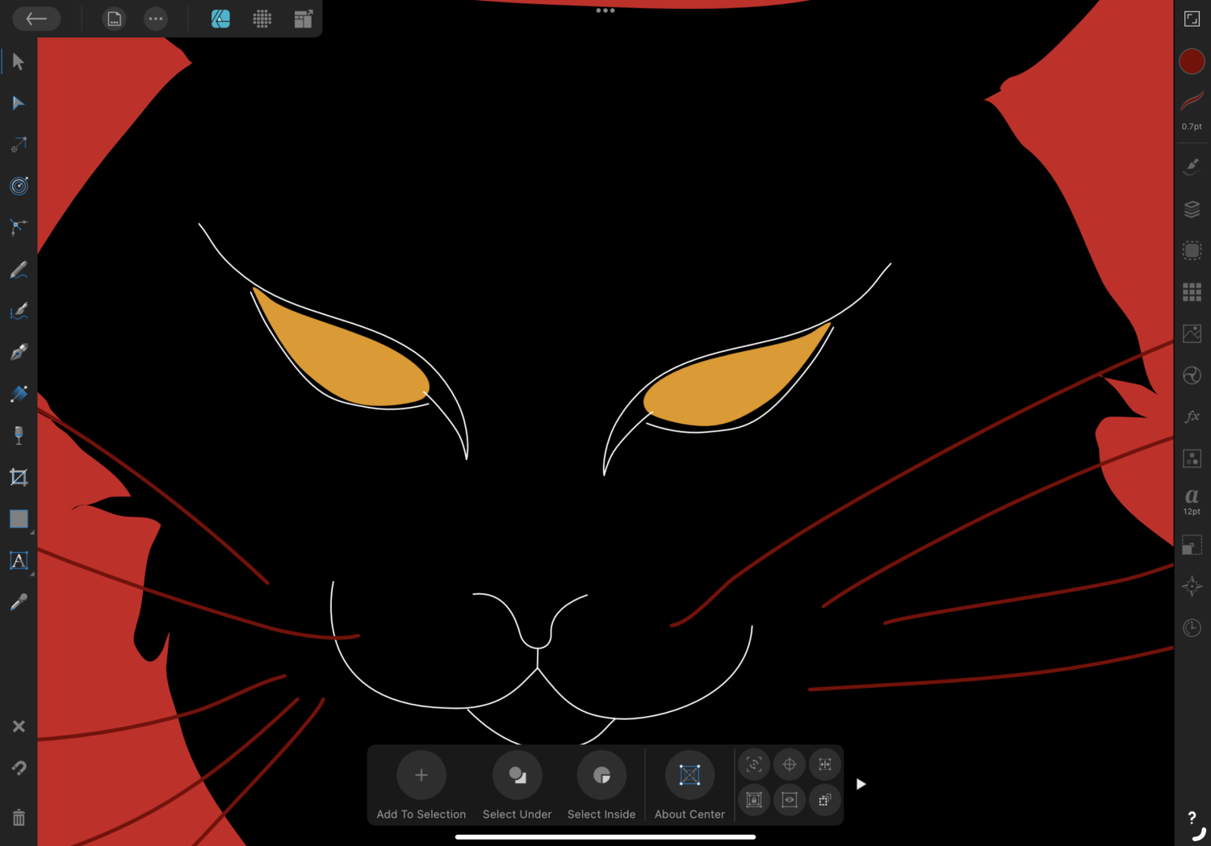This screenshot has height=846, width=1211.
Task: Open the Layers studio panel
Action: point(1192,209)
